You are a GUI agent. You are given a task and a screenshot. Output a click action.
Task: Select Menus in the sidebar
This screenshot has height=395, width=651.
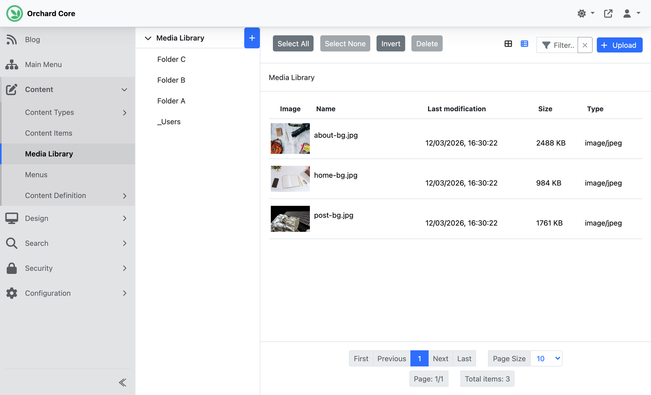pyautogui.click(x=36, y=175)
